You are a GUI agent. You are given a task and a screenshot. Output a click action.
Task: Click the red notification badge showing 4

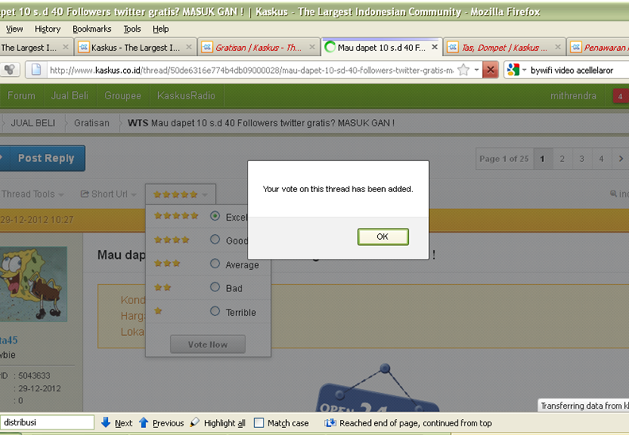click(x=620, y=96)
